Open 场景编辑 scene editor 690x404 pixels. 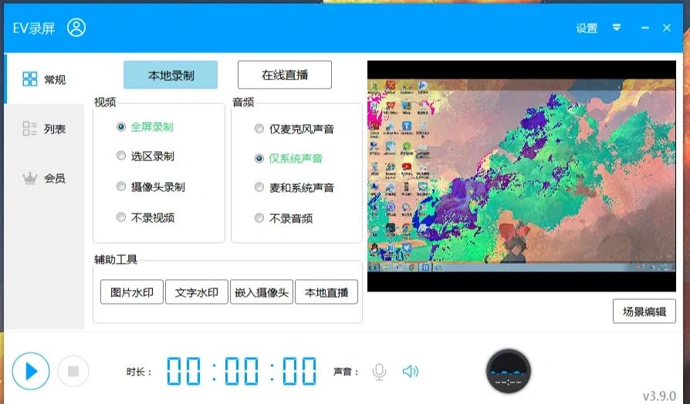tap(644, 311)
